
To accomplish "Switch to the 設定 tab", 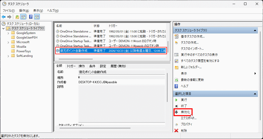I will (x=103, y=66).
